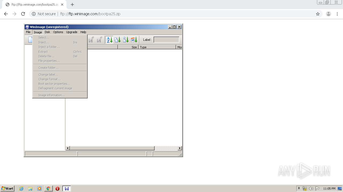The width and height of the screenshot is (343, 192).
Task: Show hidden tray icons arrow
Action: tap(299, 189)
